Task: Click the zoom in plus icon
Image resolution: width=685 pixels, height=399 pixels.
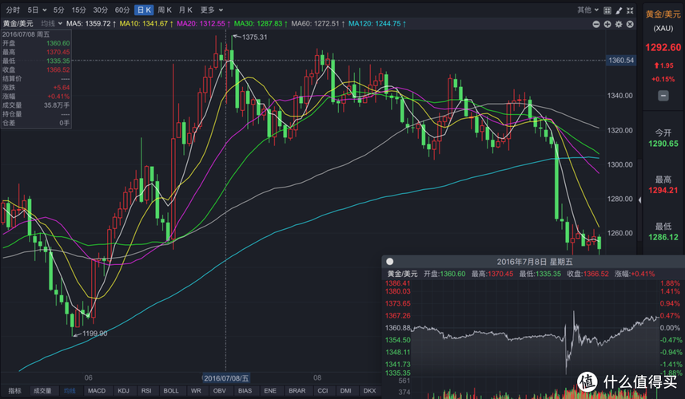Action: pos(609,25)
